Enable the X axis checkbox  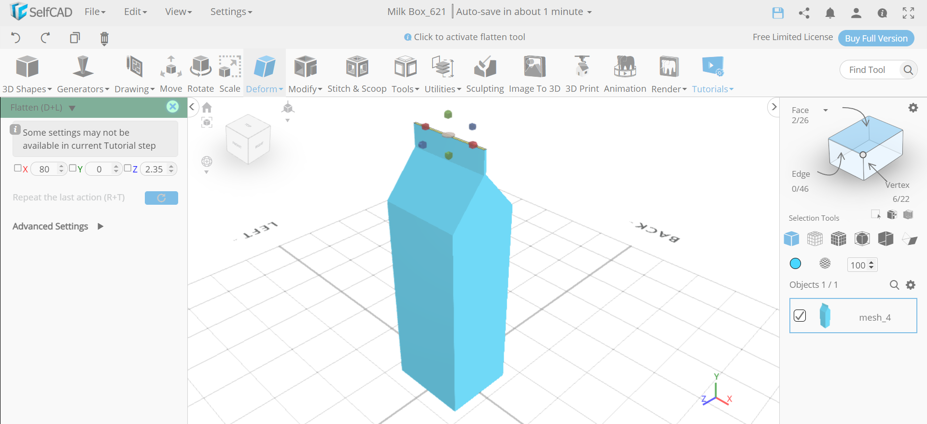[x=18, y=168]
